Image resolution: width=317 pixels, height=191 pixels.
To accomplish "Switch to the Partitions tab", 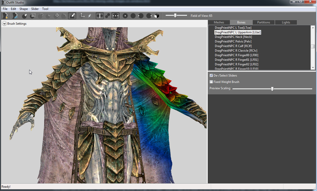I will click(264, 22).
